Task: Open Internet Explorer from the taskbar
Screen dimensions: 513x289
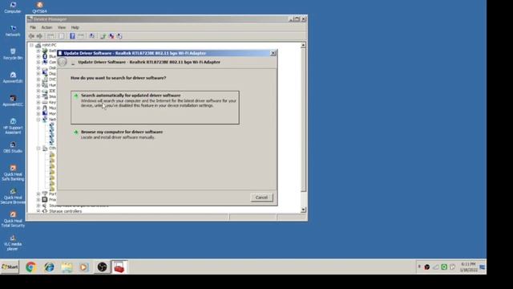Action: (x=49, y=267)
